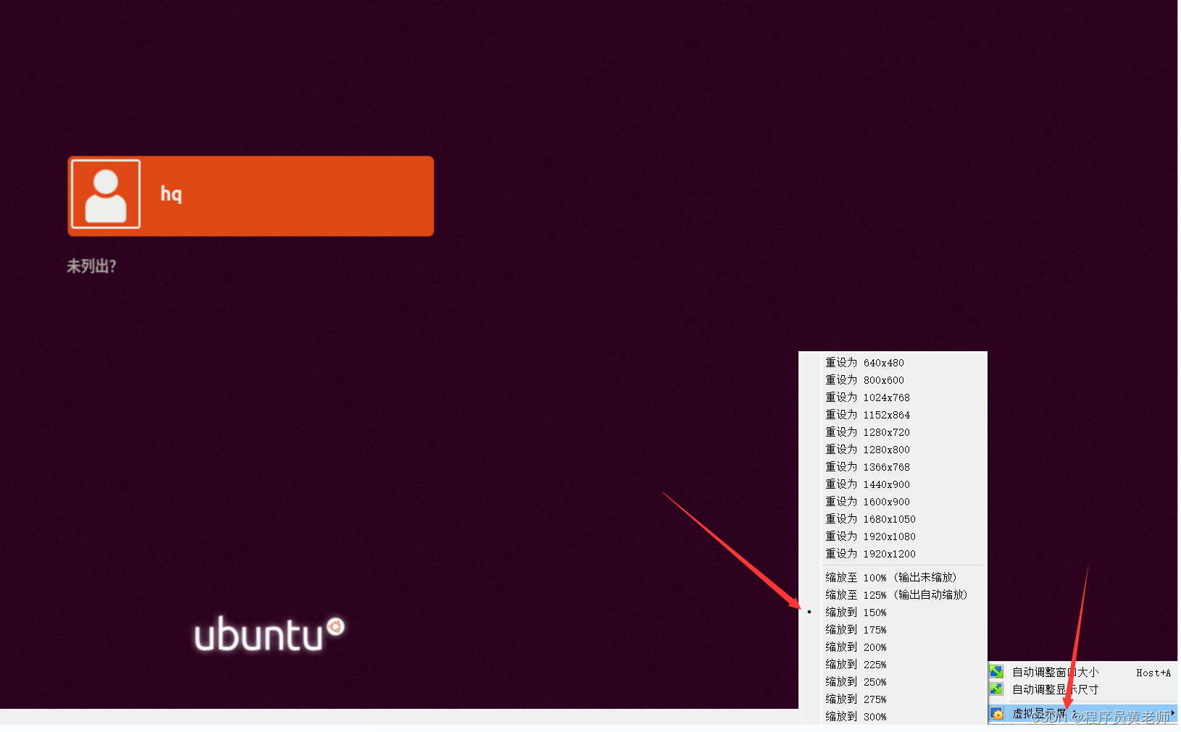
Task: Select 缩放到 250% scaling
Action: click(893, 682)
